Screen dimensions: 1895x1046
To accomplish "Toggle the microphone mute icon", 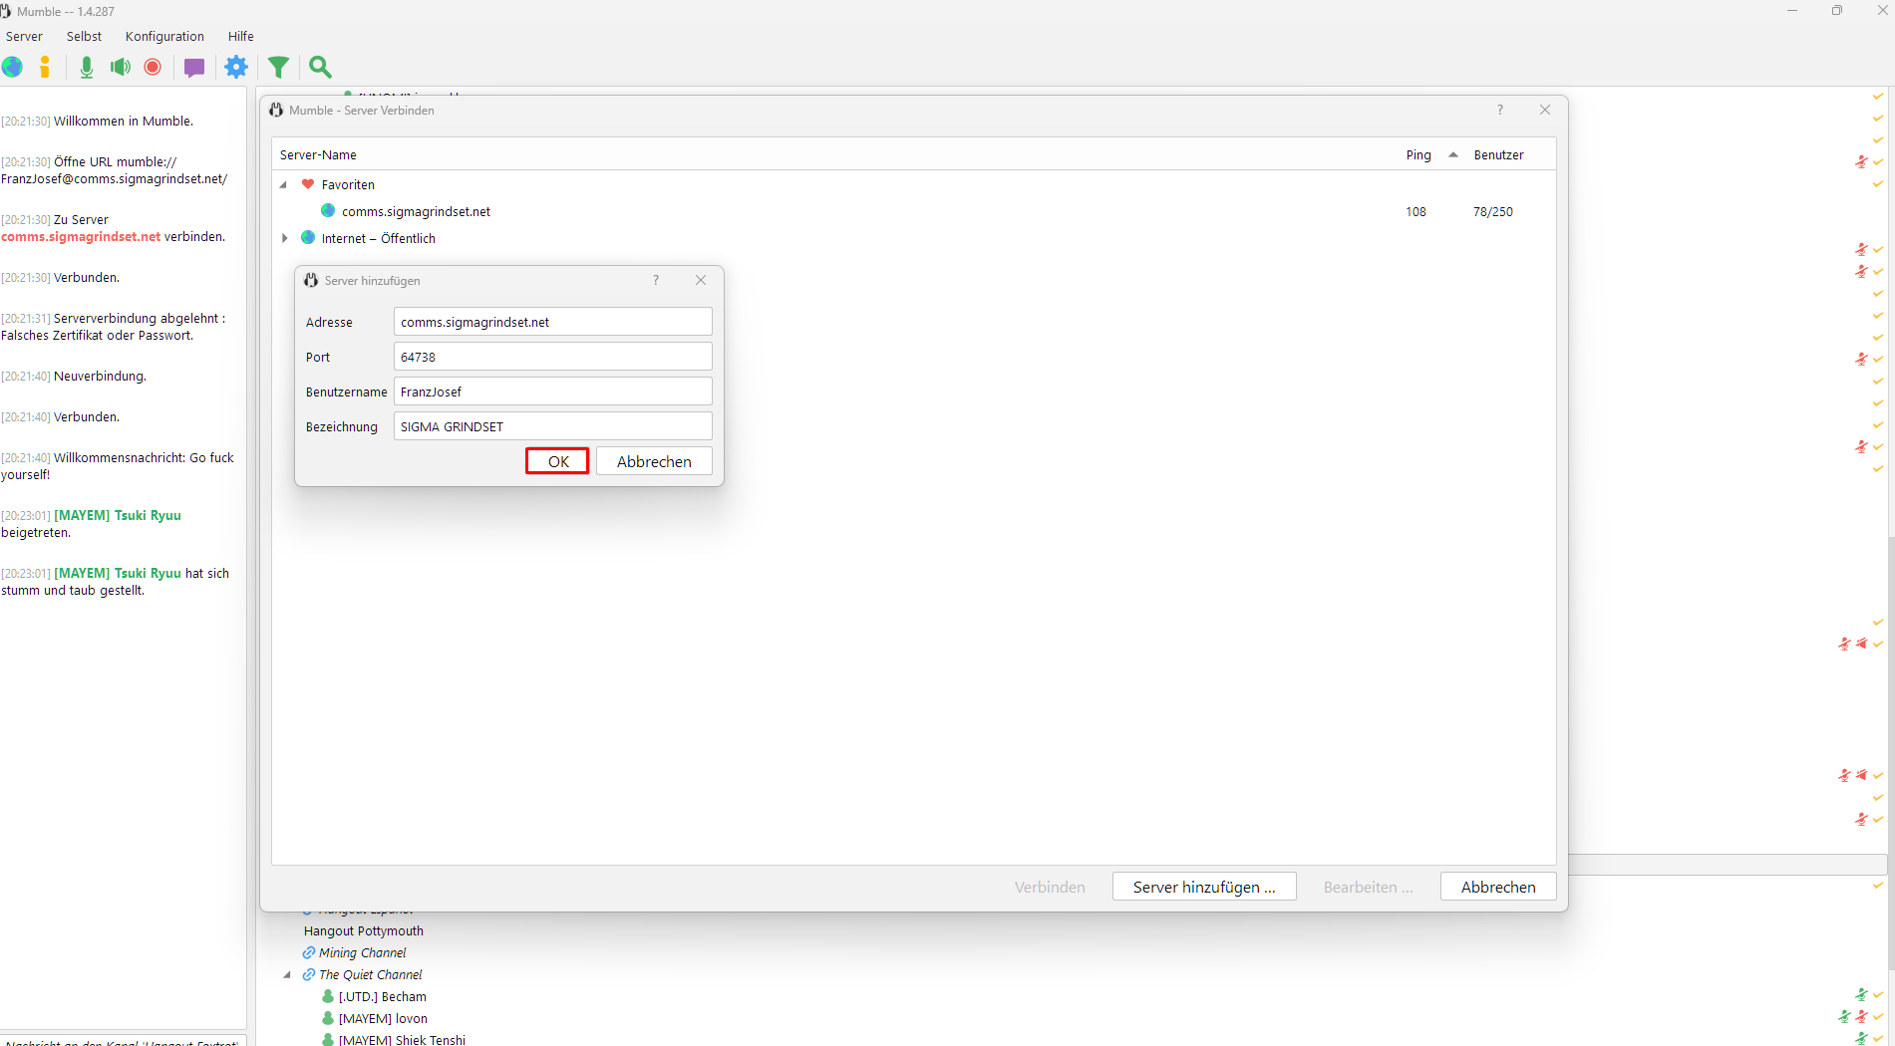I will [87, 67].
